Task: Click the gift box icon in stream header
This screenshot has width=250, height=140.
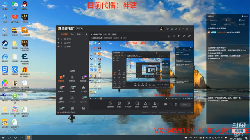Action: (x=179, y=36)
